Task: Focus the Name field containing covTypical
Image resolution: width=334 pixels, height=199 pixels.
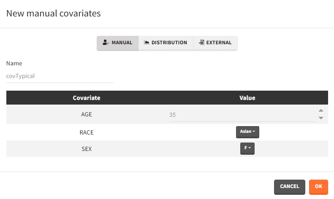Action: tap(60, 76)
